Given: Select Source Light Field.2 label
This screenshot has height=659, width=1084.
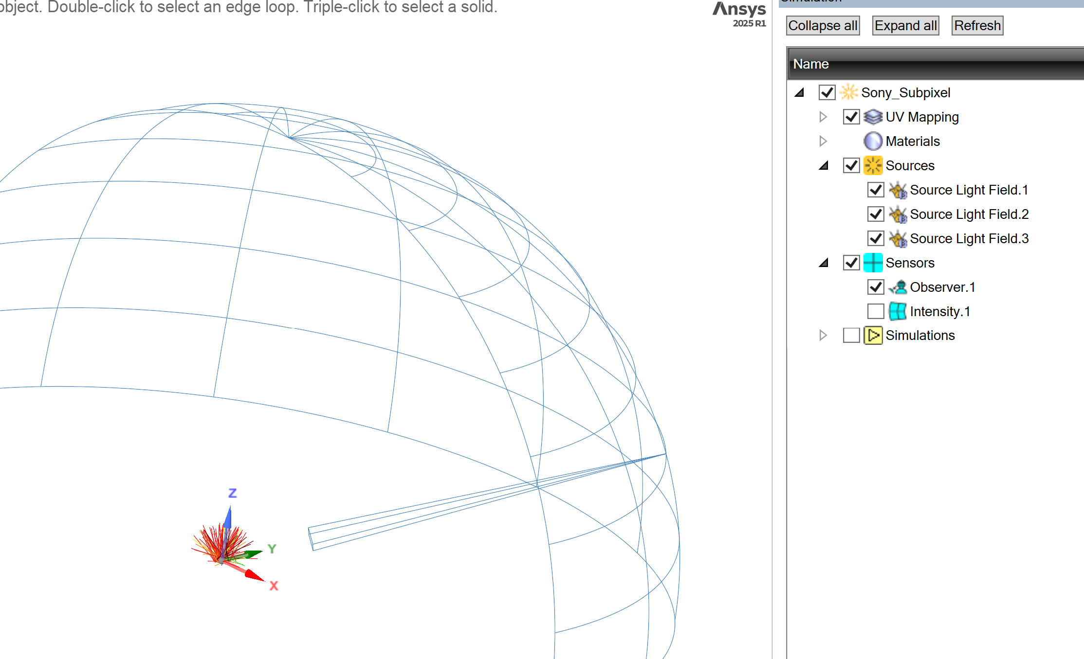Looking at the screenshot, I should tap(969, 214).
